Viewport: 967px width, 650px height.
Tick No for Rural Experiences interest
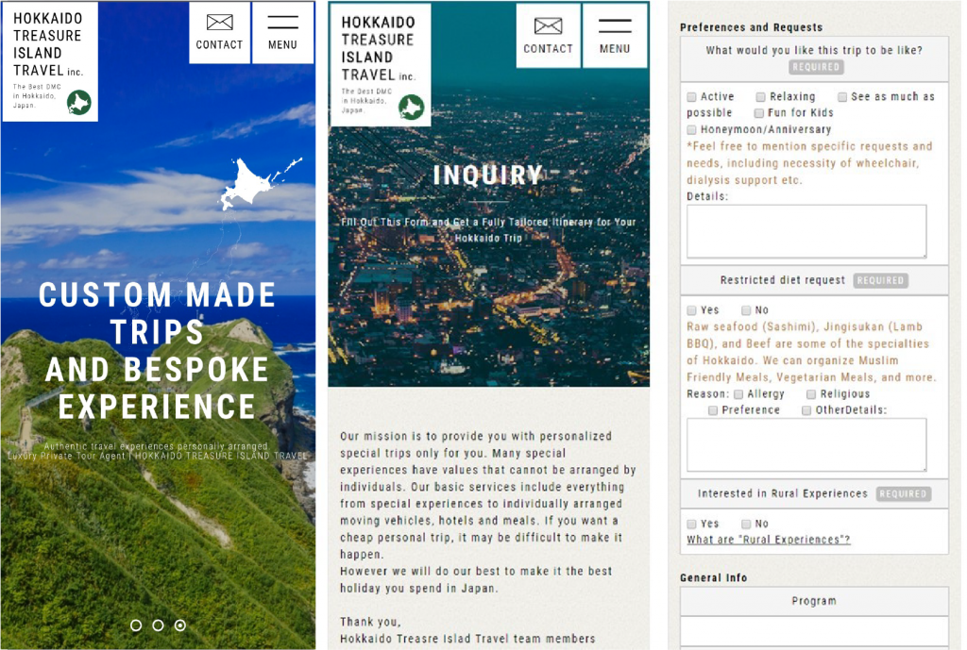tap(746, 524)
